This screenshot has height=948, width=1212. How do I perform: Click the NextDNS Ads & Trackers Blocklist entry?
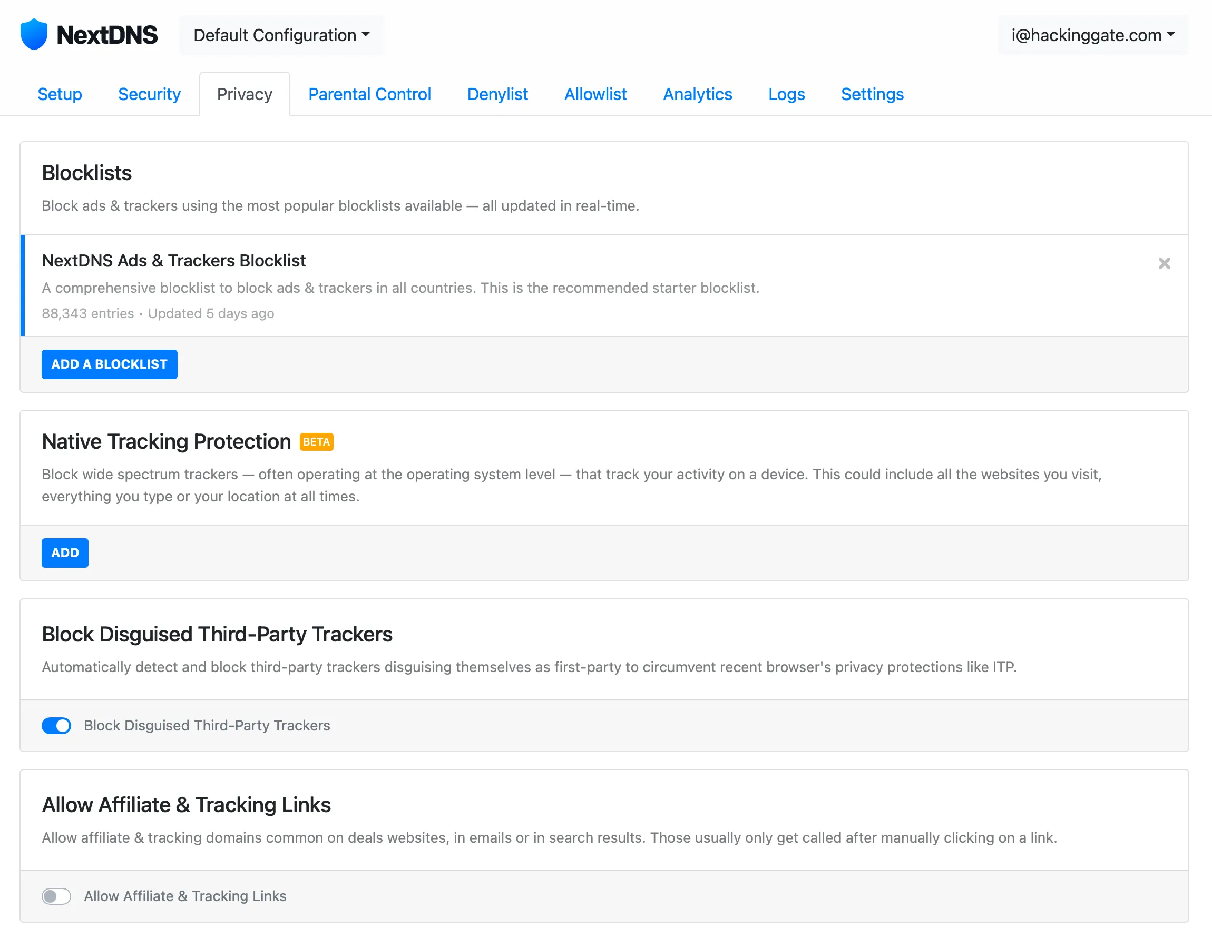click(174, 261)
